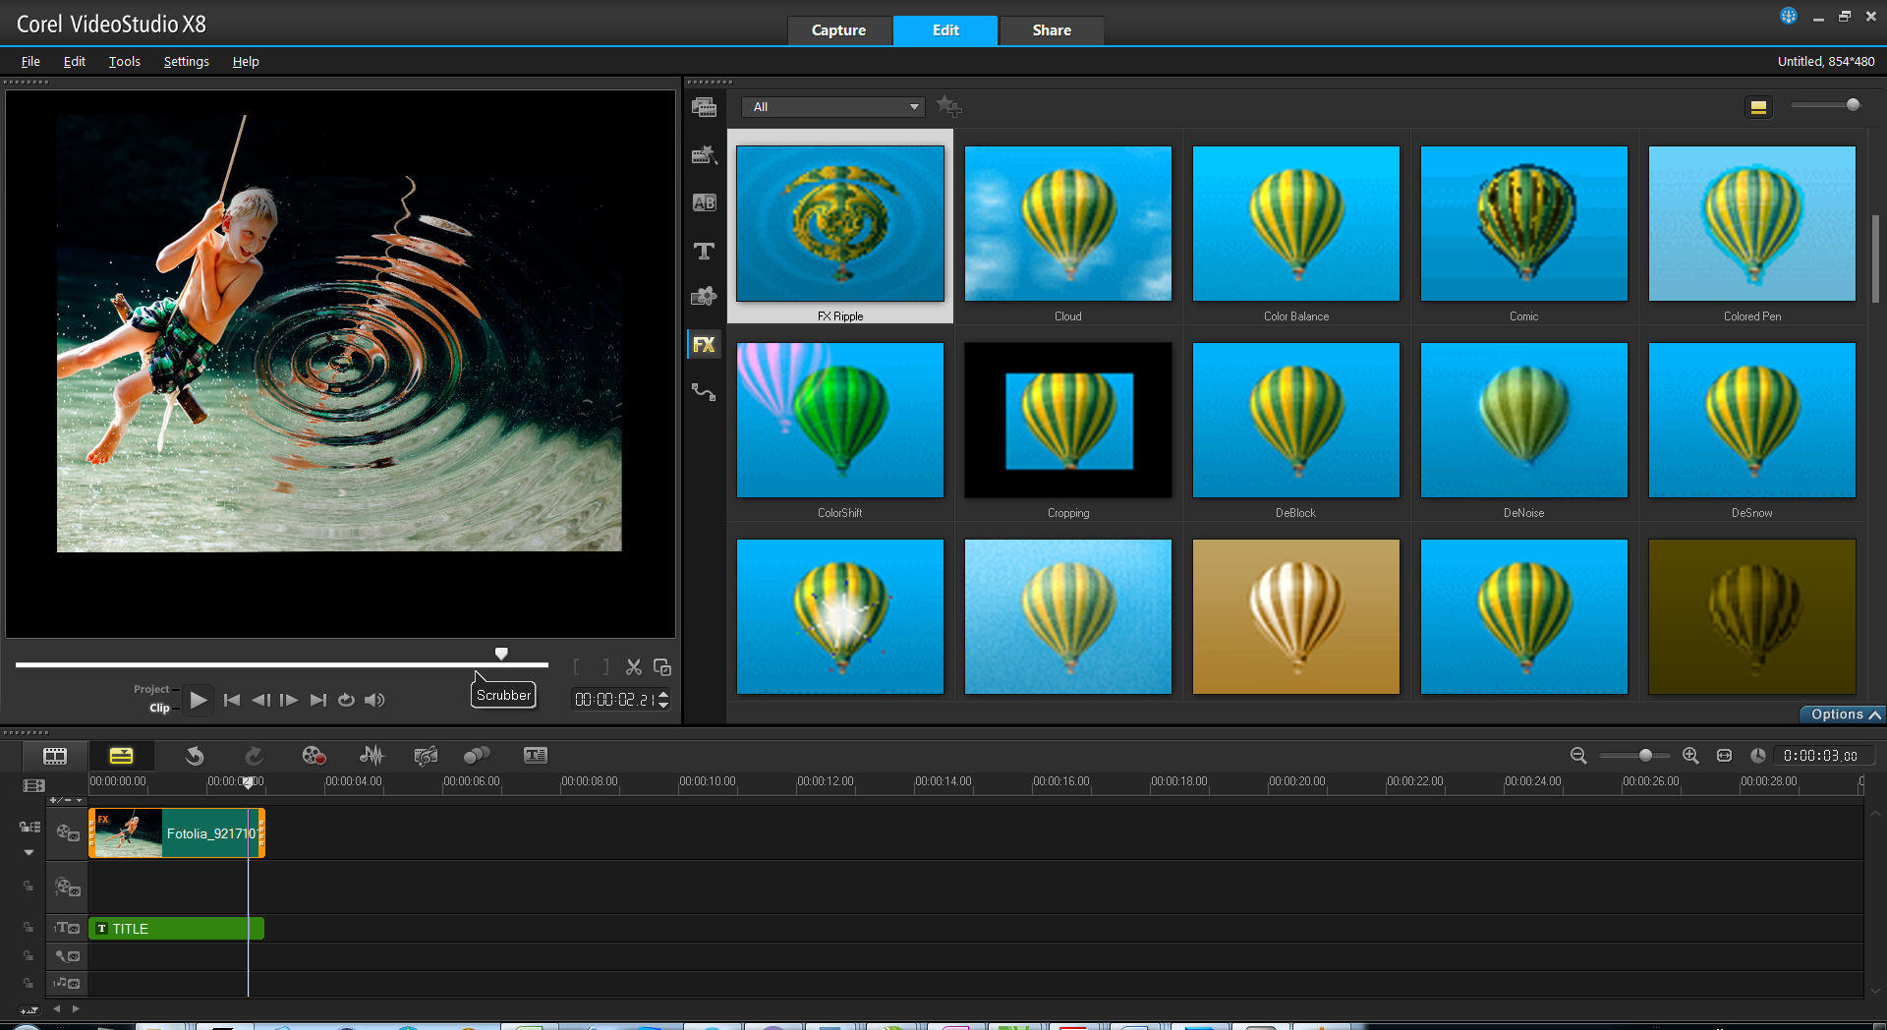Open the Instant Project library icon
The width and height of the screenshot is (1887, 1030).
(x=704, y=155)
